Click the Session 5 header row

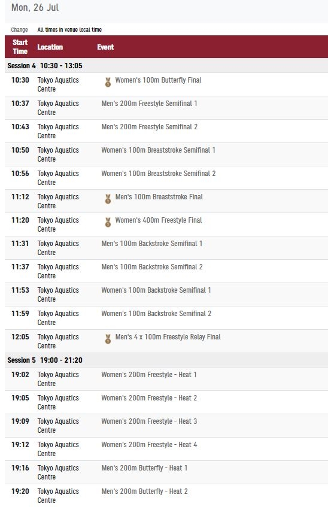coord(166,360)
